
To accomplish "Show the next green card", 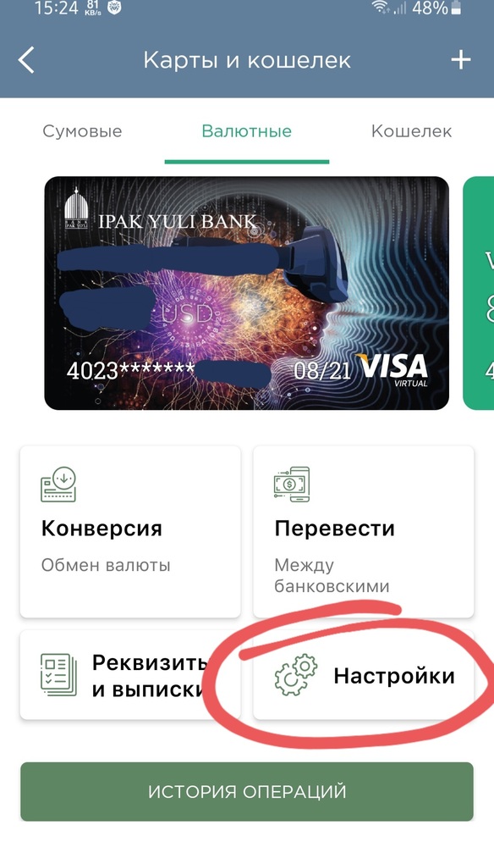I will coord(479,293).
